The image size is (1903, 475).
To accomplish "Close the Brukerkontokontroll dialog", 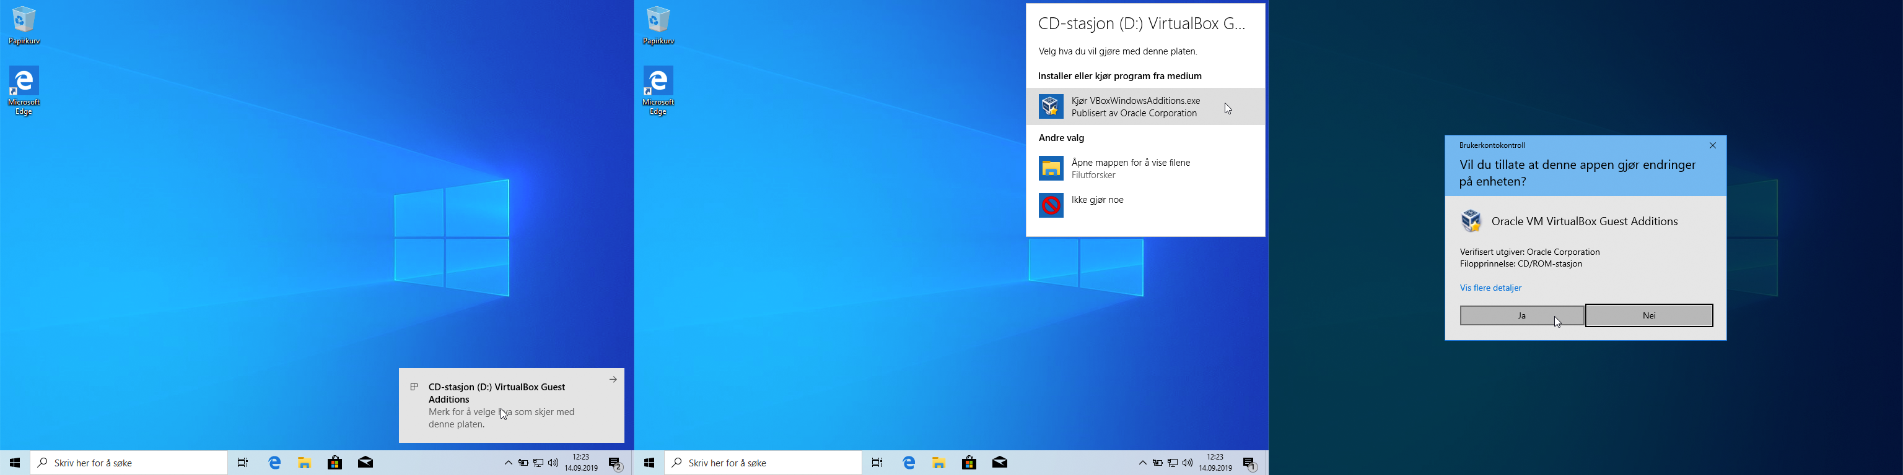I will [x=1712, y=145].
